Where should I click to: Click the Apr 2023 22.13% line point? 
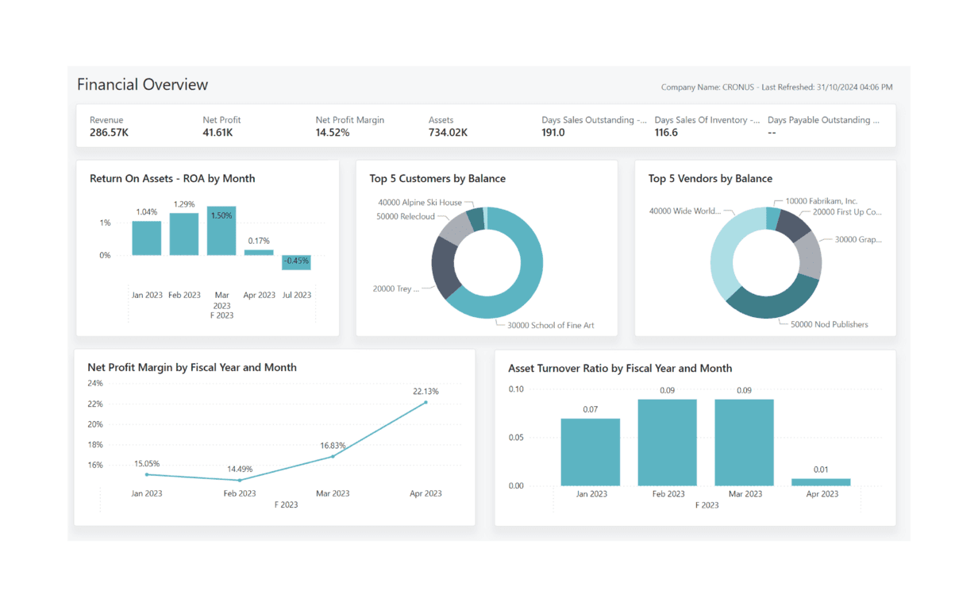425,402
